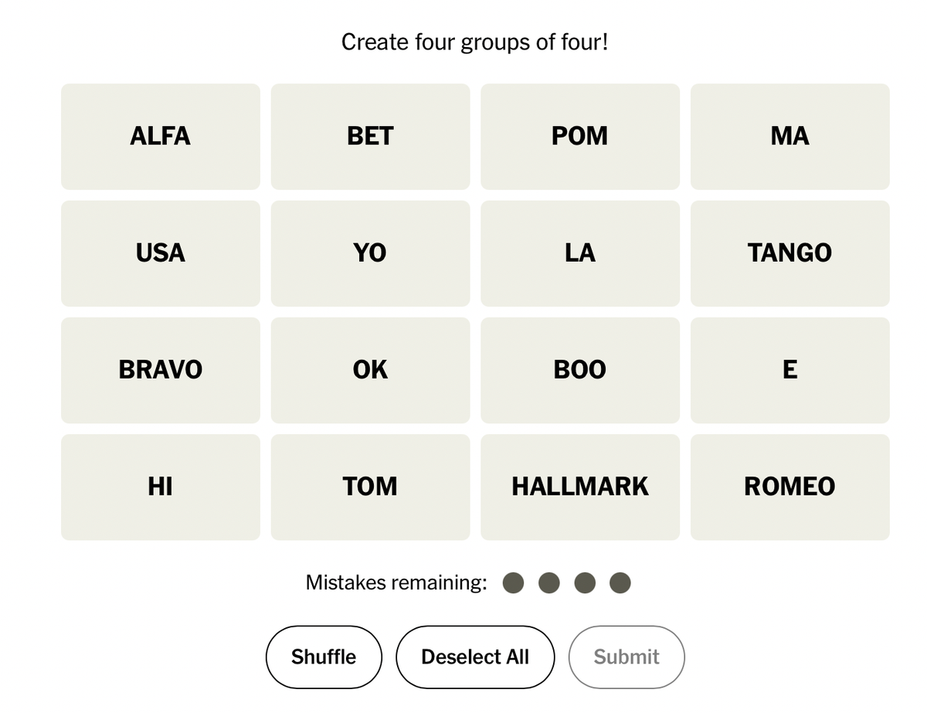
Task: Choose the HALLMARK word tile
Action: coord(580,487)
